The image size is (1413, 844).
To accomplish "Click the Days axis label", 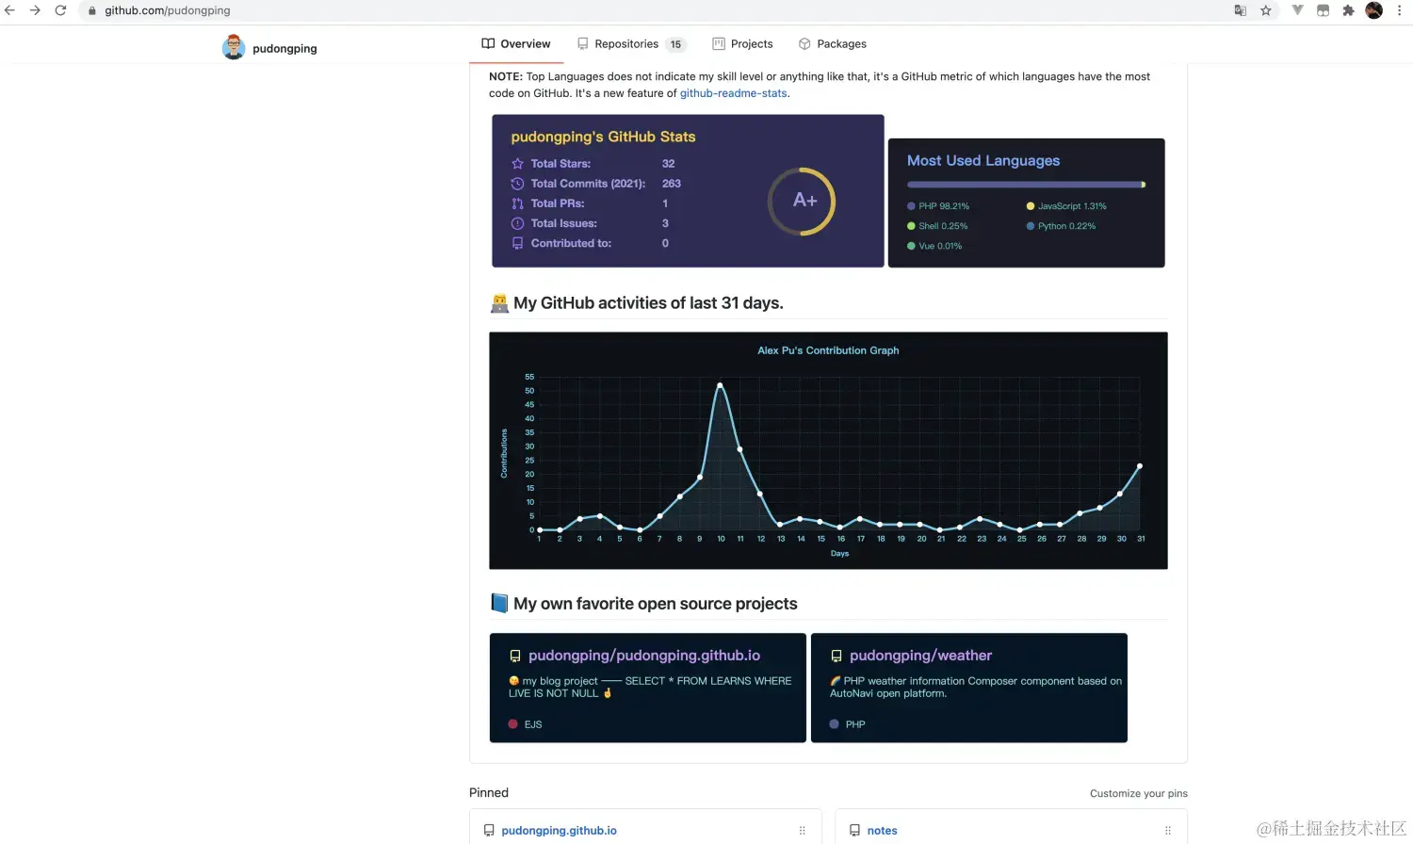I will click(839, 554).
